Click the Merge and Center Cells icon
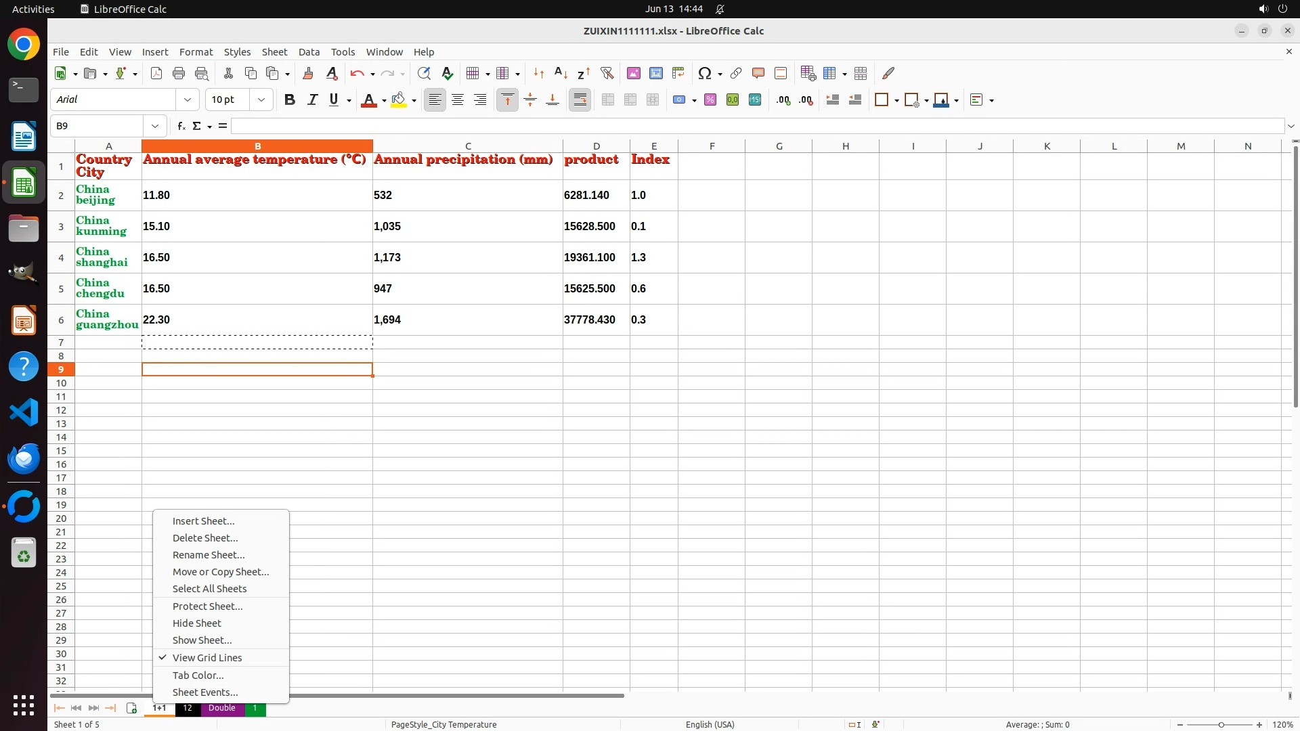Viewport: 1300px width, 731px height. tap(608, 99)
